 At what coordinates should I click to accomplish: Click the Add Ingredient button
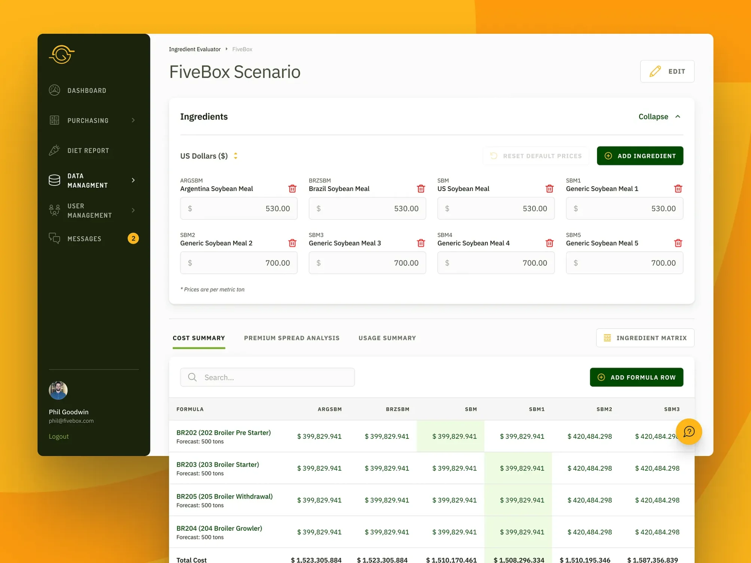click(640, 156)
